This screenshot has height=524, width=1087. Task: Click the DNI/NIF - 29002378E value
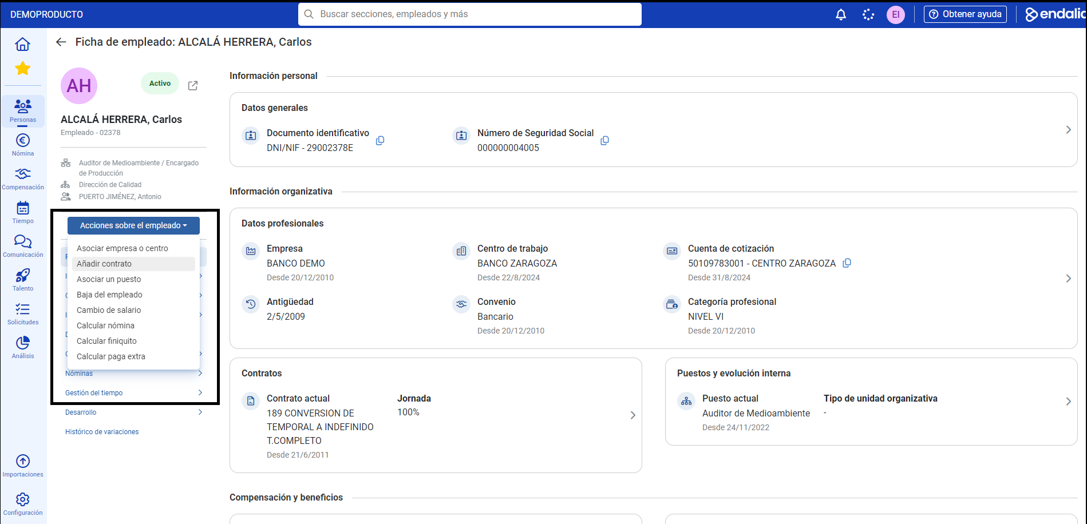(310, 148)
